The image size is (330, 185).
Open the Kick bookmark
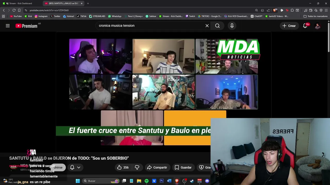28,16
